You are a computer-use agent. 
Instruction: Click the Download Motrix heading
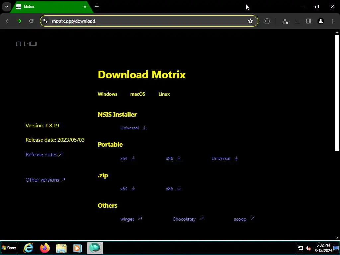tap(141, 75)
